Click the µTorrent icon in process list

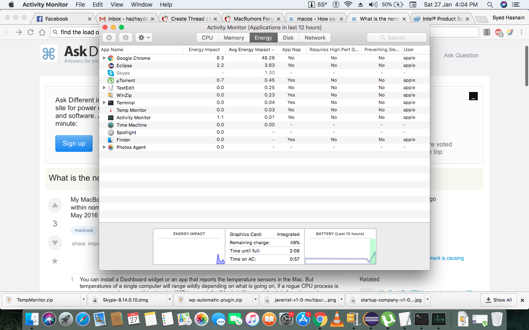coord(111,80)
